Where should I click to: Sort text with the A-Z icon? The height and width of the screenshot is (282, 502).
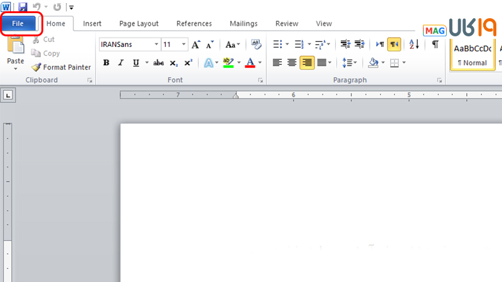pyautogui.click(x=414, y=44)
